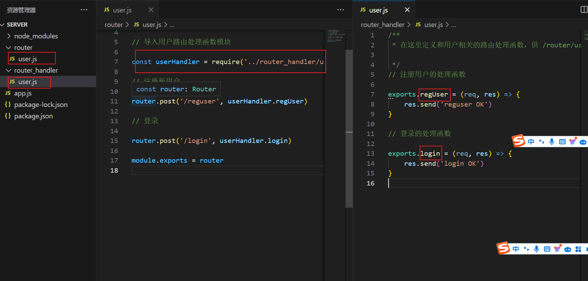This screenshot has width=588, height=281.
Task: Click 'require' in the left editor line 7
Action: (226, 62)
